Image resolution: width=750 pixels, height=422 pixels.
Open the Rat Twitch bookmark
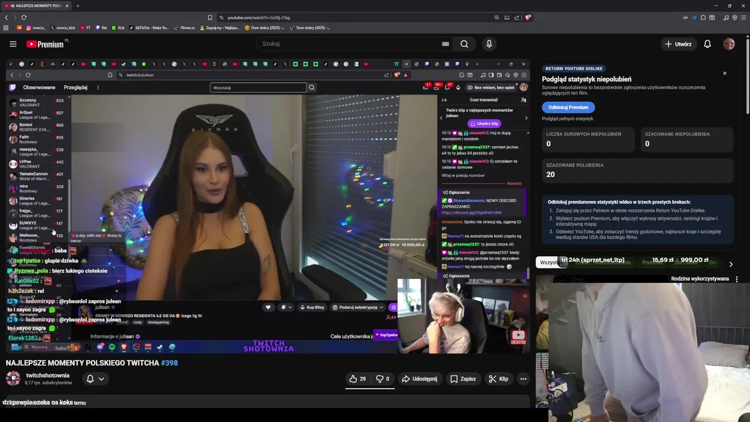[101, 28]
